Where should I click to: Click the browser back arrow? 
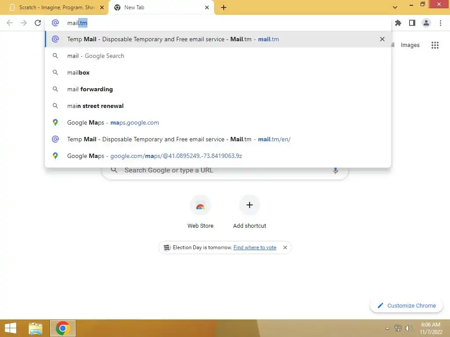[x=10, y=23]
